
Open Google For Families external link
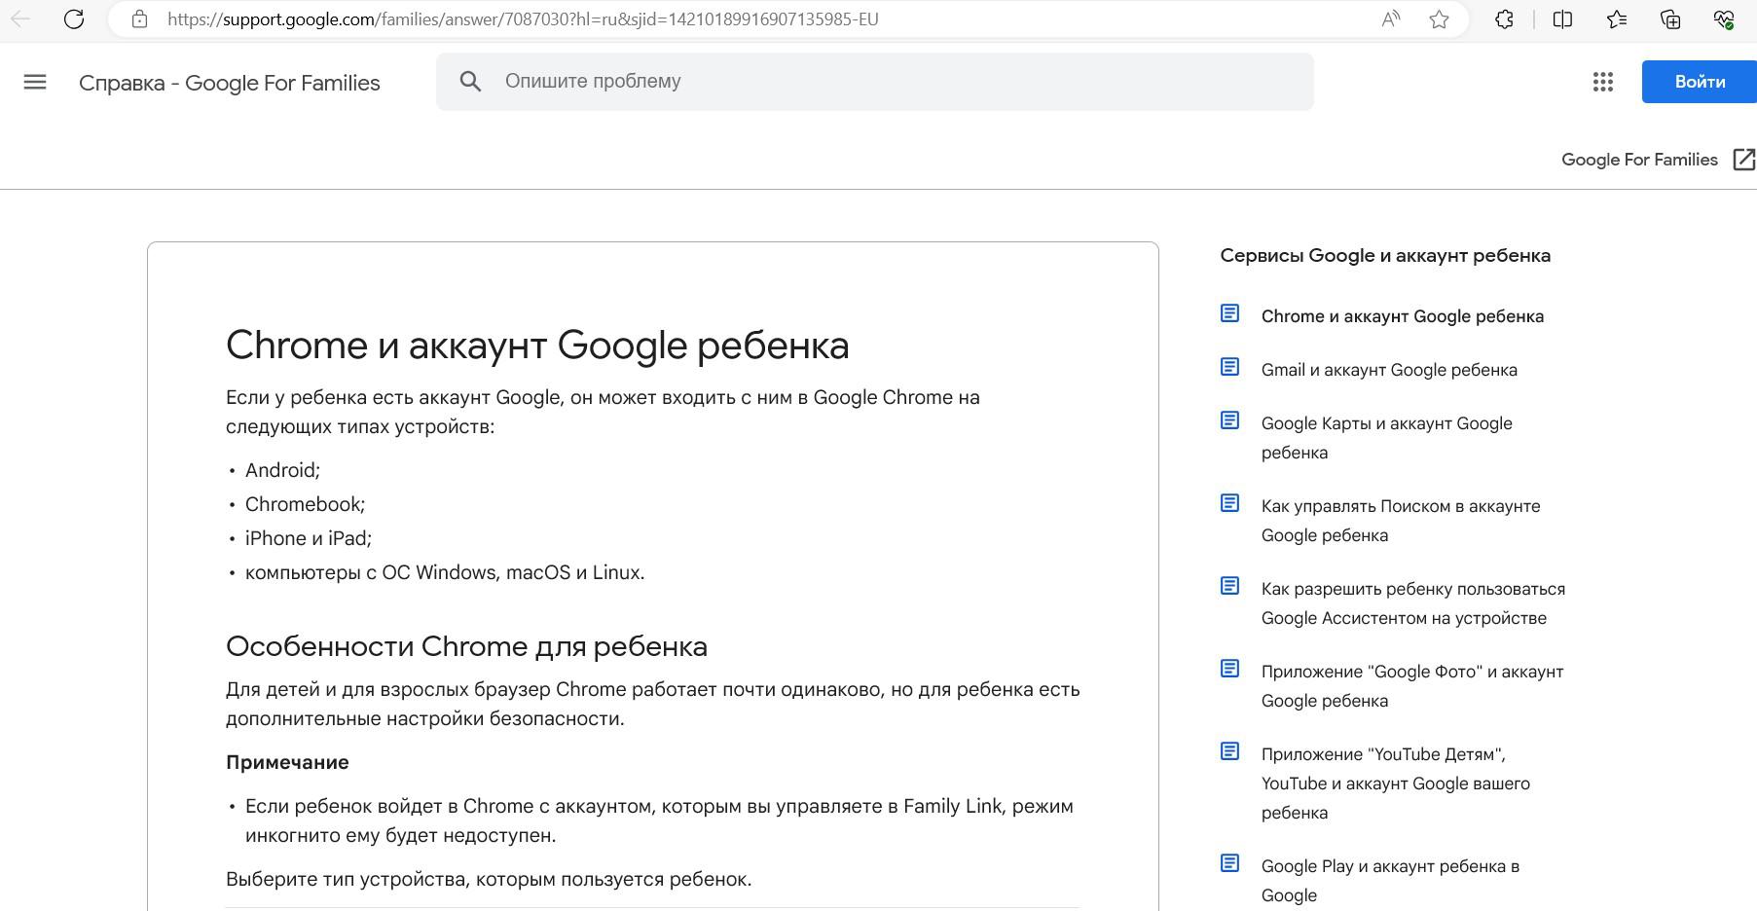(1657, 160)
